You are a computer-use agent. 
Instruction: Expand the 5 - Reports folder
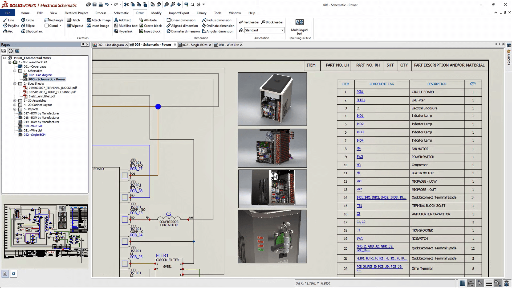15,109
